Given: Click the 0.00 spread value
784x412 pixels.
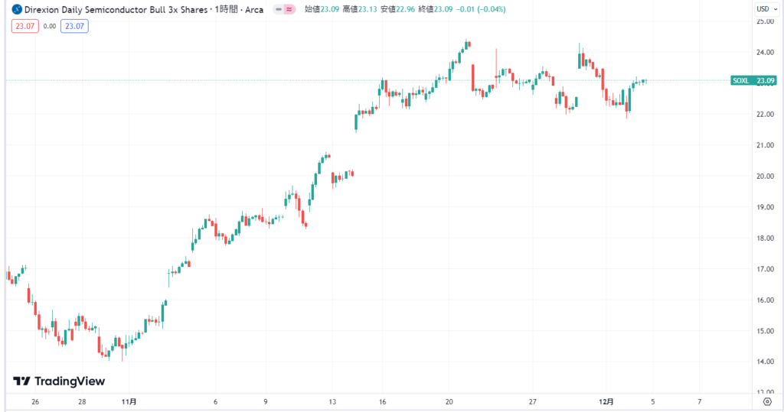Looking at the screenshot, I should 50,27.
